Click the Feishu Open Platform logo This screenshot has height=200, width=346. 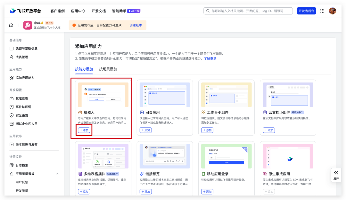click(x=25, y=11)
